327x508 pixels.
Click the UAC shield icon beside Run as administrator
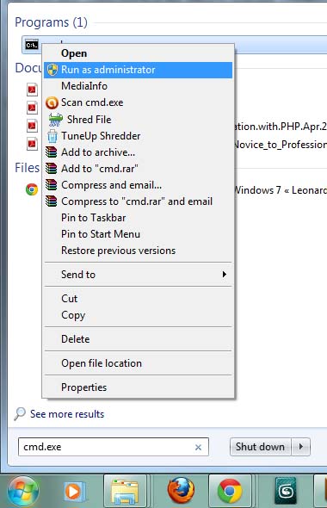tap(52, 70)
